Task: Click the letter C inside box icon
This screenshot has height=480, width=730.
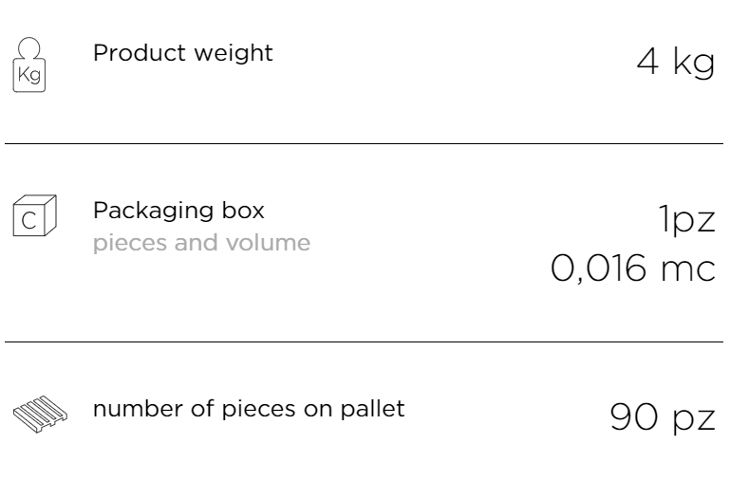Action: 28,220
